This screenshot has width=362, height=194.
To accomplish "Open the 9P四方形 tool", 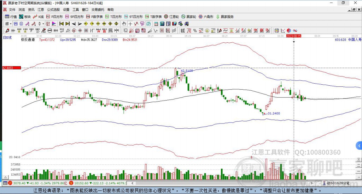I will click(74, 17).
